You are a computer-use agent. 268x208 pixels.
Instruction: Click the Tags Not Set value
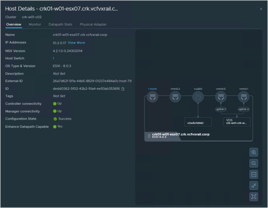(59, 96)
